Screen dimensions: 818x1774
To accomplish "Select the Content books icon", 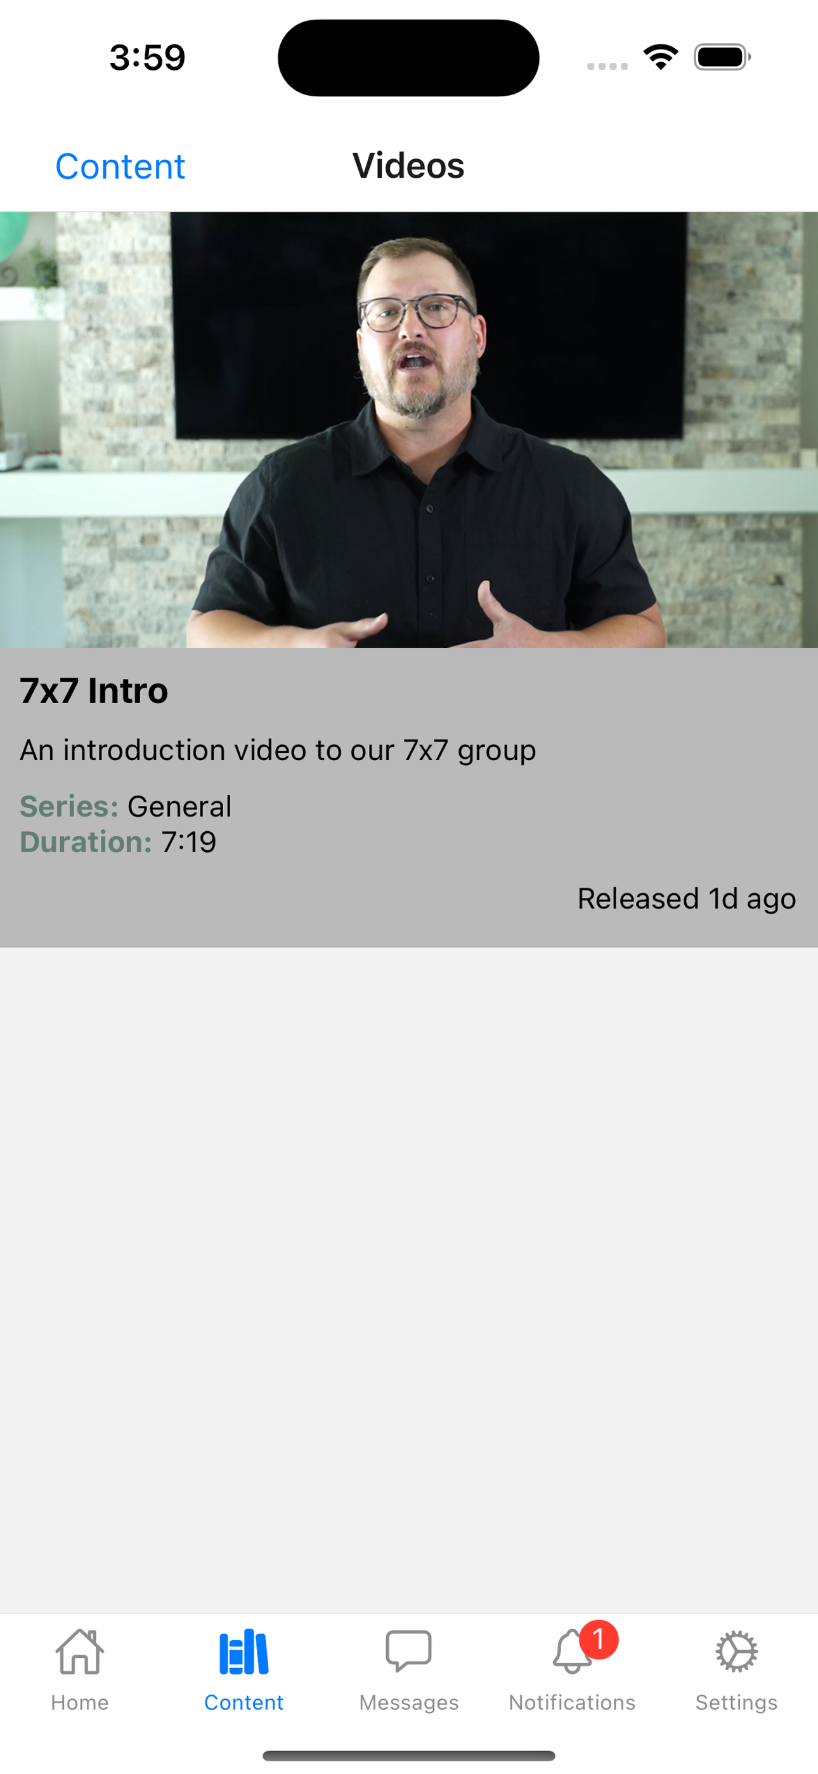I will tap(243, 1651).
